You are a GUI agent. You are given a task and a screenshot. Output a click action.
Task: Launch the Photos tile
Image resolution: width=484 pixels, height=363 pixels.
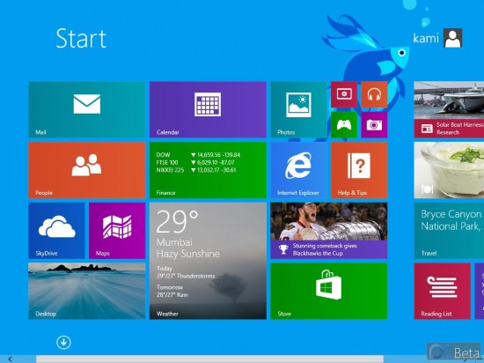pos(298,109)
